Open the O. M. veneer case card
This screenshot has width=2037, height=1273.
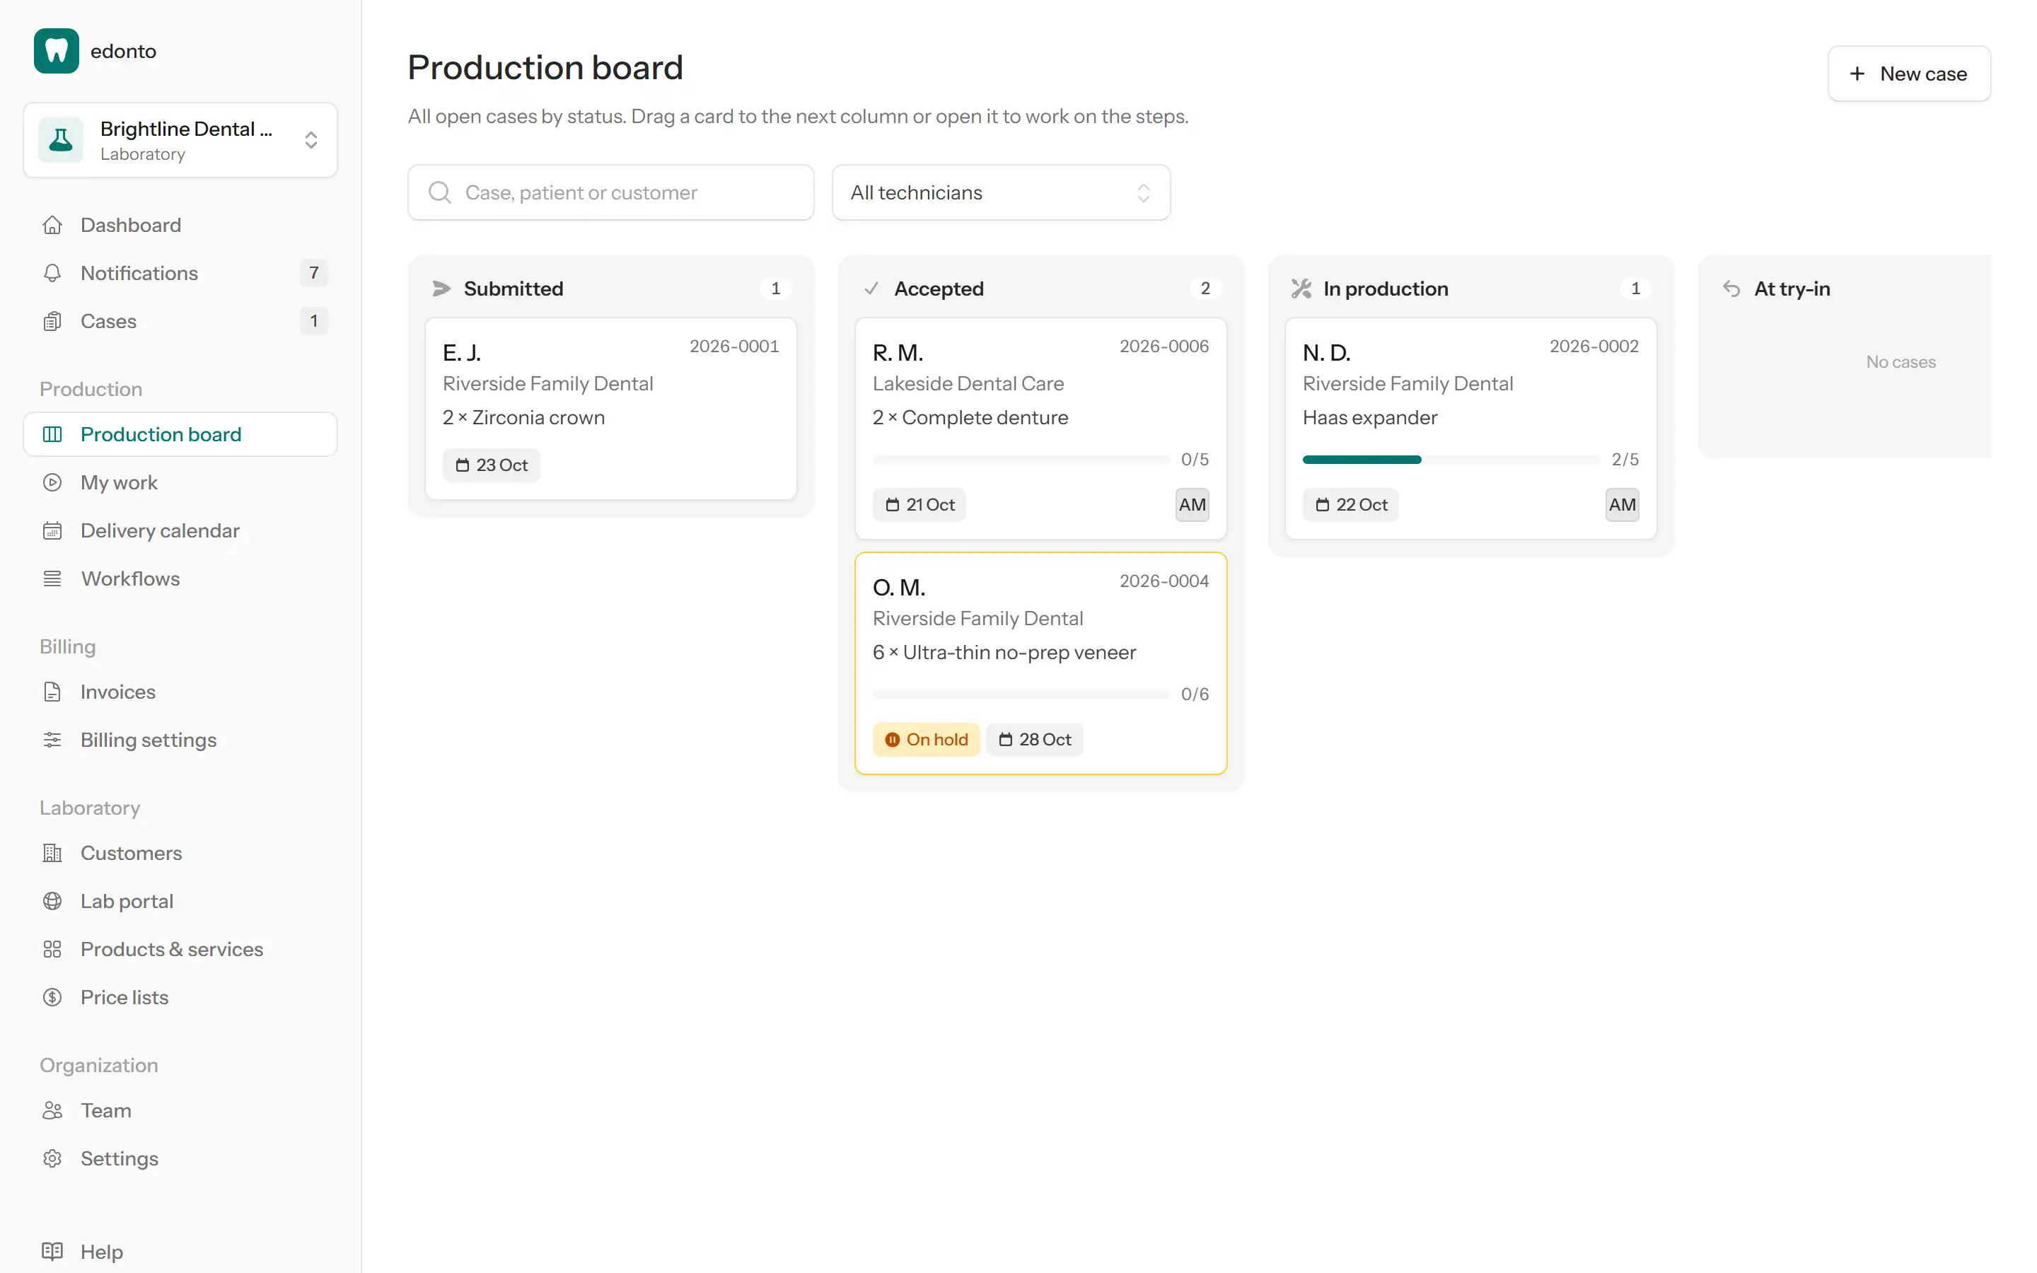1040,663
